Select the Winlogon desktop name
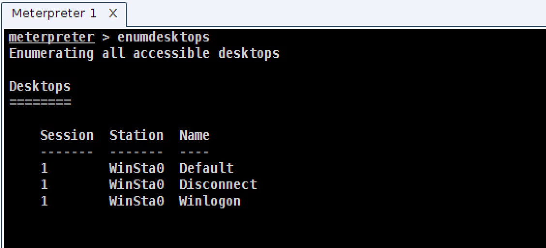The width and height of the screenshot is (546, 248). coord(210,201)
